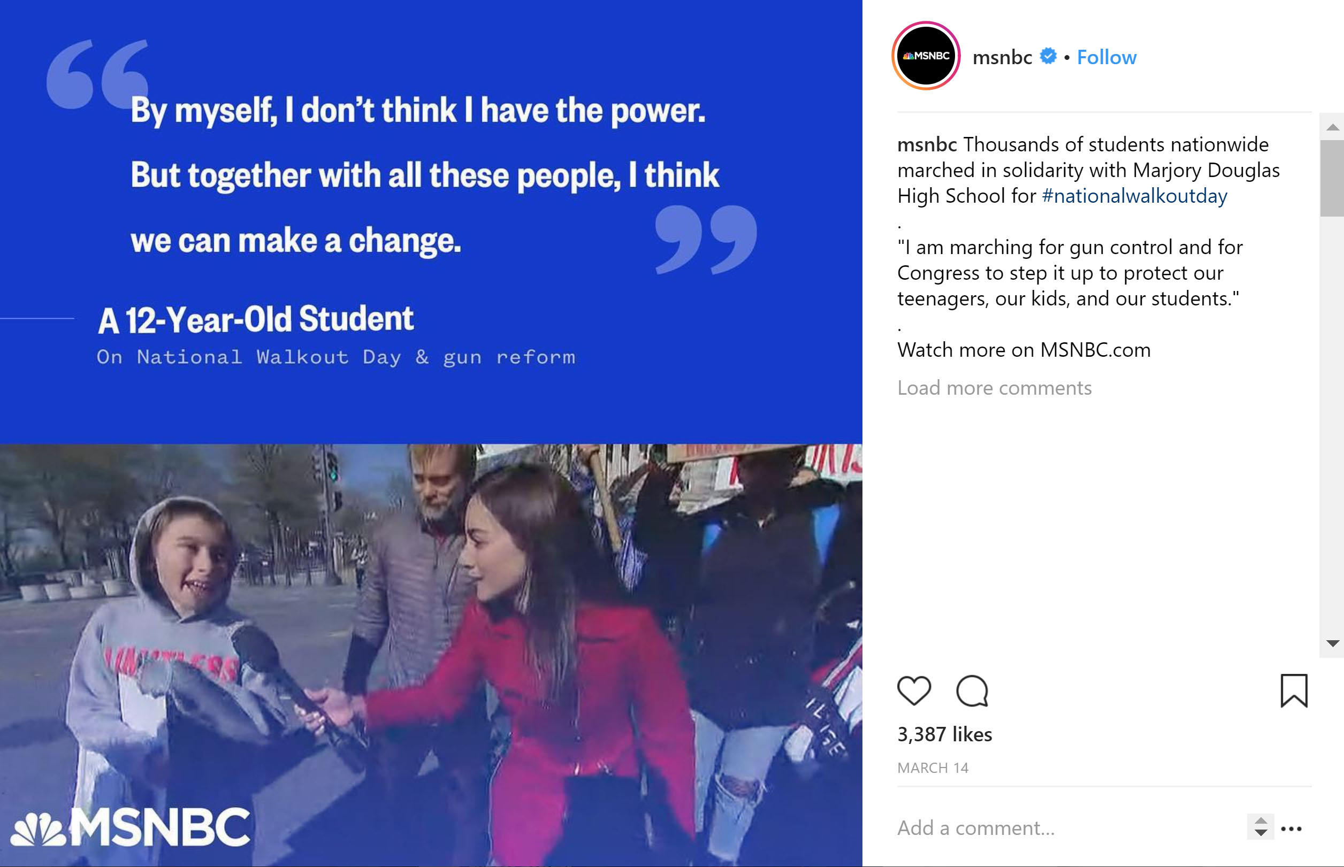Screen dimensions: 1344x867
Task: Click the blue verified badge
Action: pos(1048,56)
